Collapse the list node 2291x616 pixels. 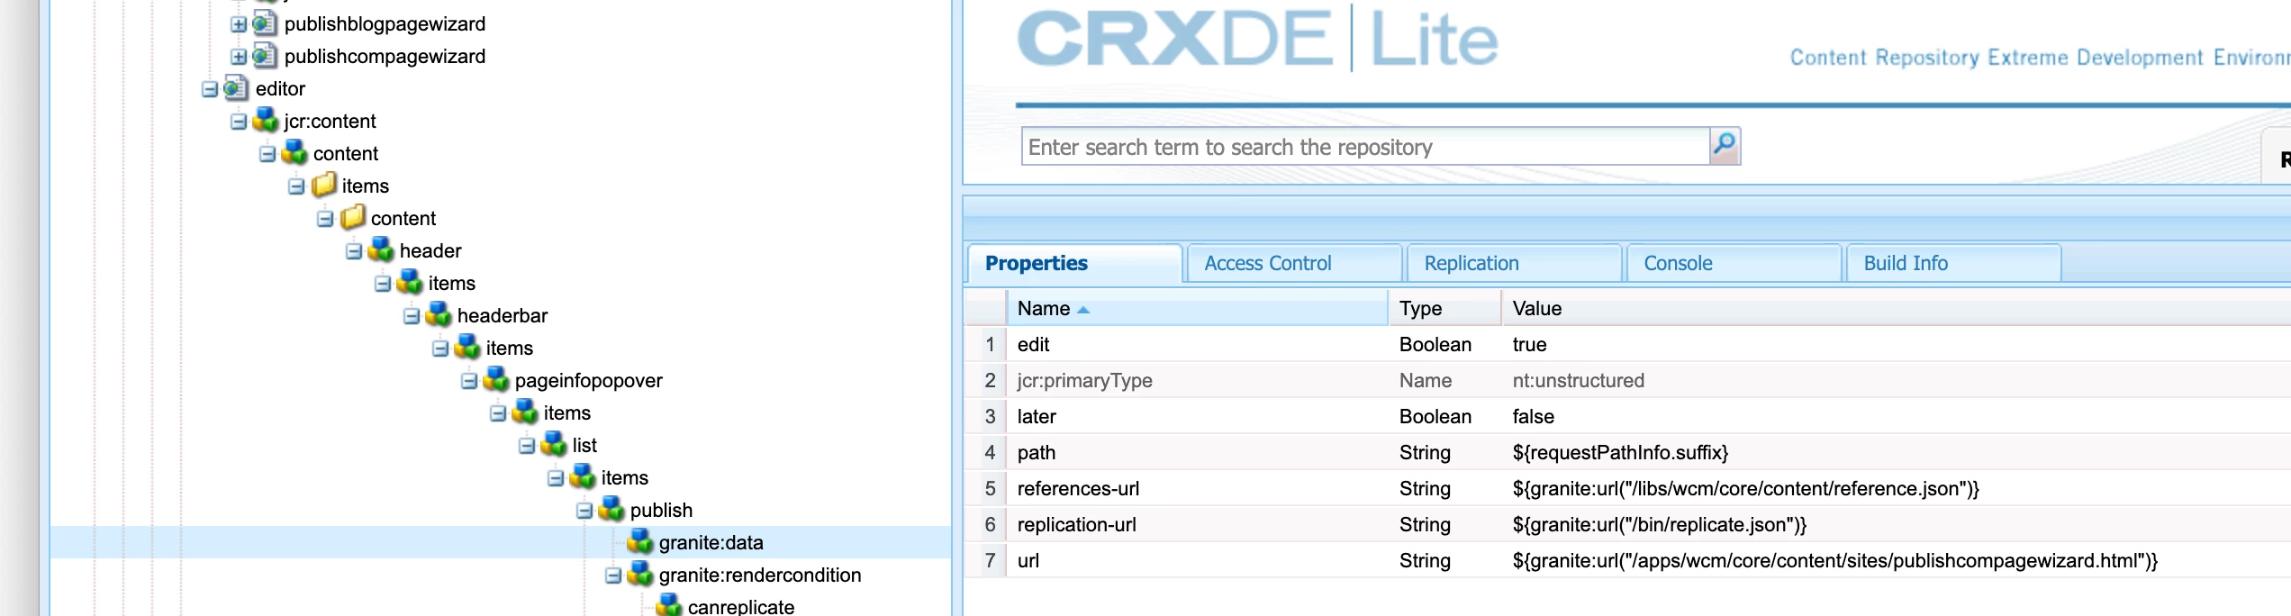click(x=526, y=446)
